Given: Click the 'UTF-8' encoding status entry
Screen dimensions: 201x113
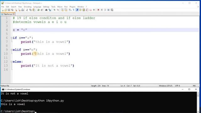Looking at the screenshot, I should (177, 86).
